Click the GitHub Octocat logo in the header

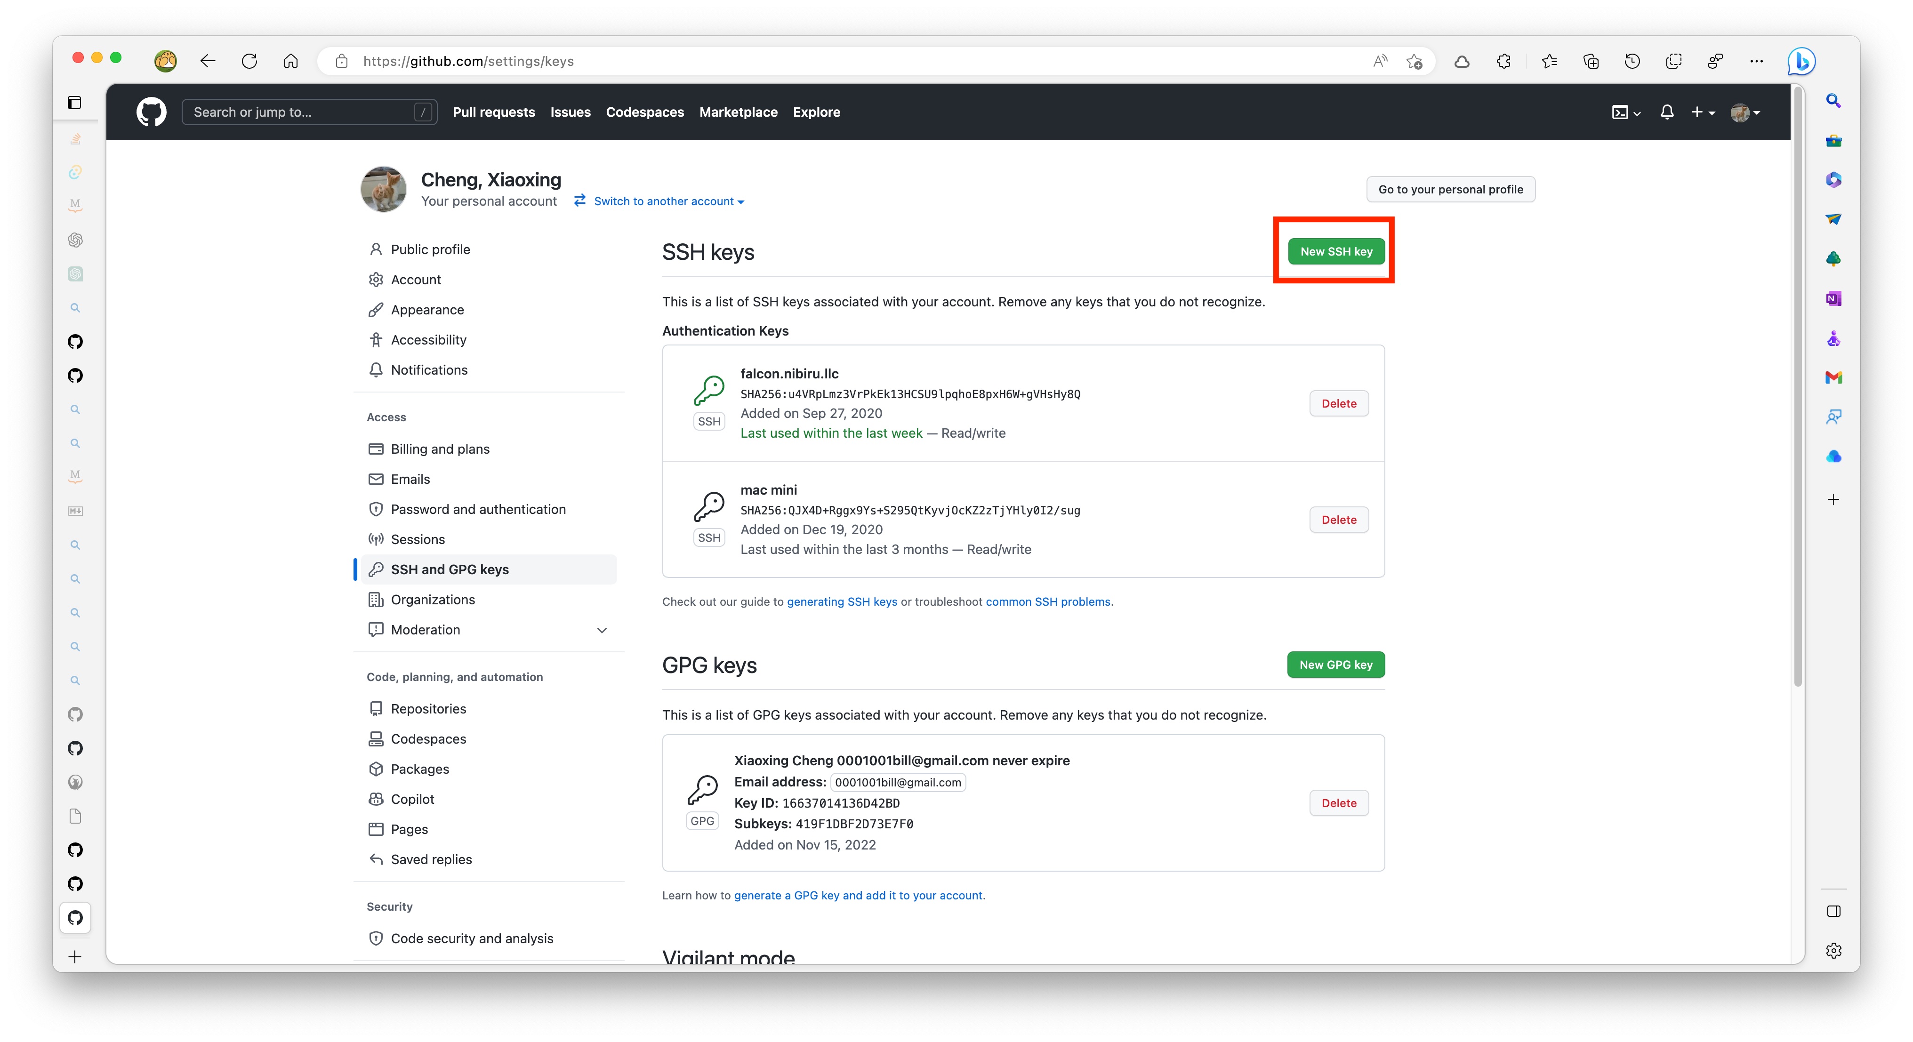151,112
